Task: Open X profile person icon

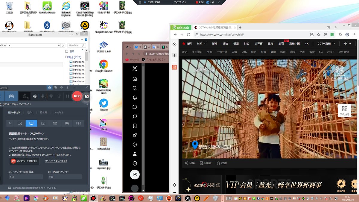Action: coord(135,154)
